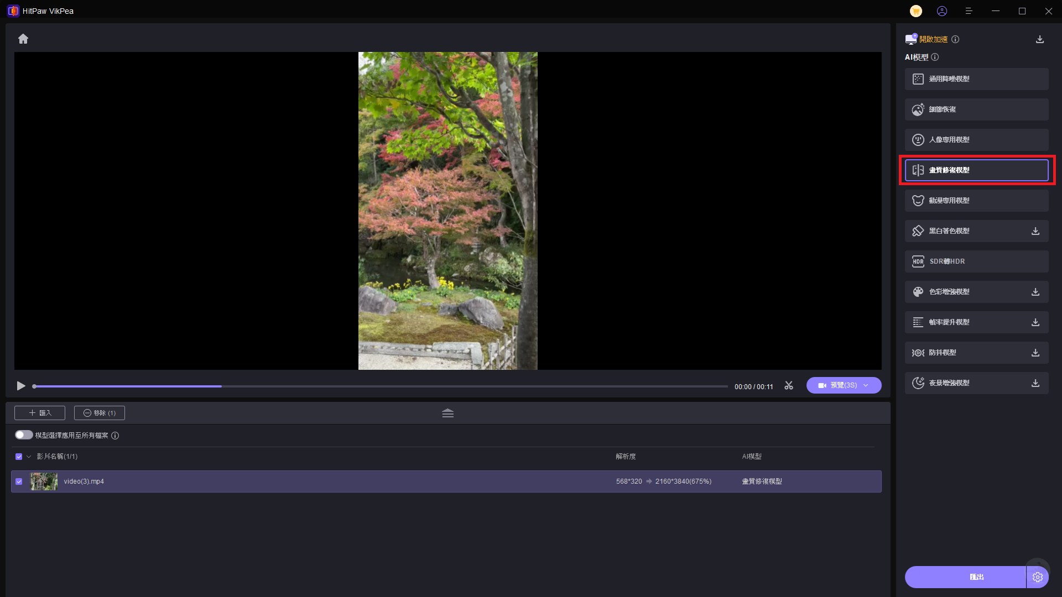Select the 人像專用模型 model
Image resolution: width=1062 pixels, height=597 pixels.
(x=977, y=140)
